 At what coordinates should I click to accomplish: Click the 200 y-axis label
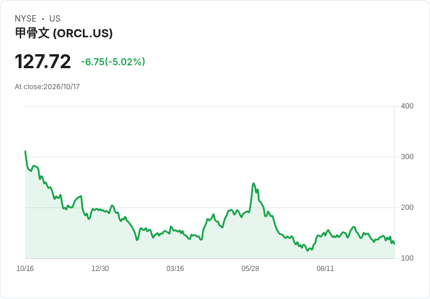point(407,207)
